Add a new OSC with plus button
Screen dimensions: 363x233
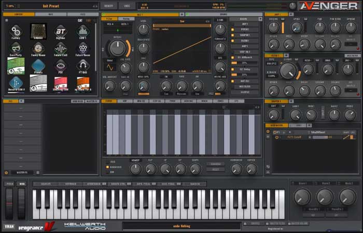coord(182,15)
